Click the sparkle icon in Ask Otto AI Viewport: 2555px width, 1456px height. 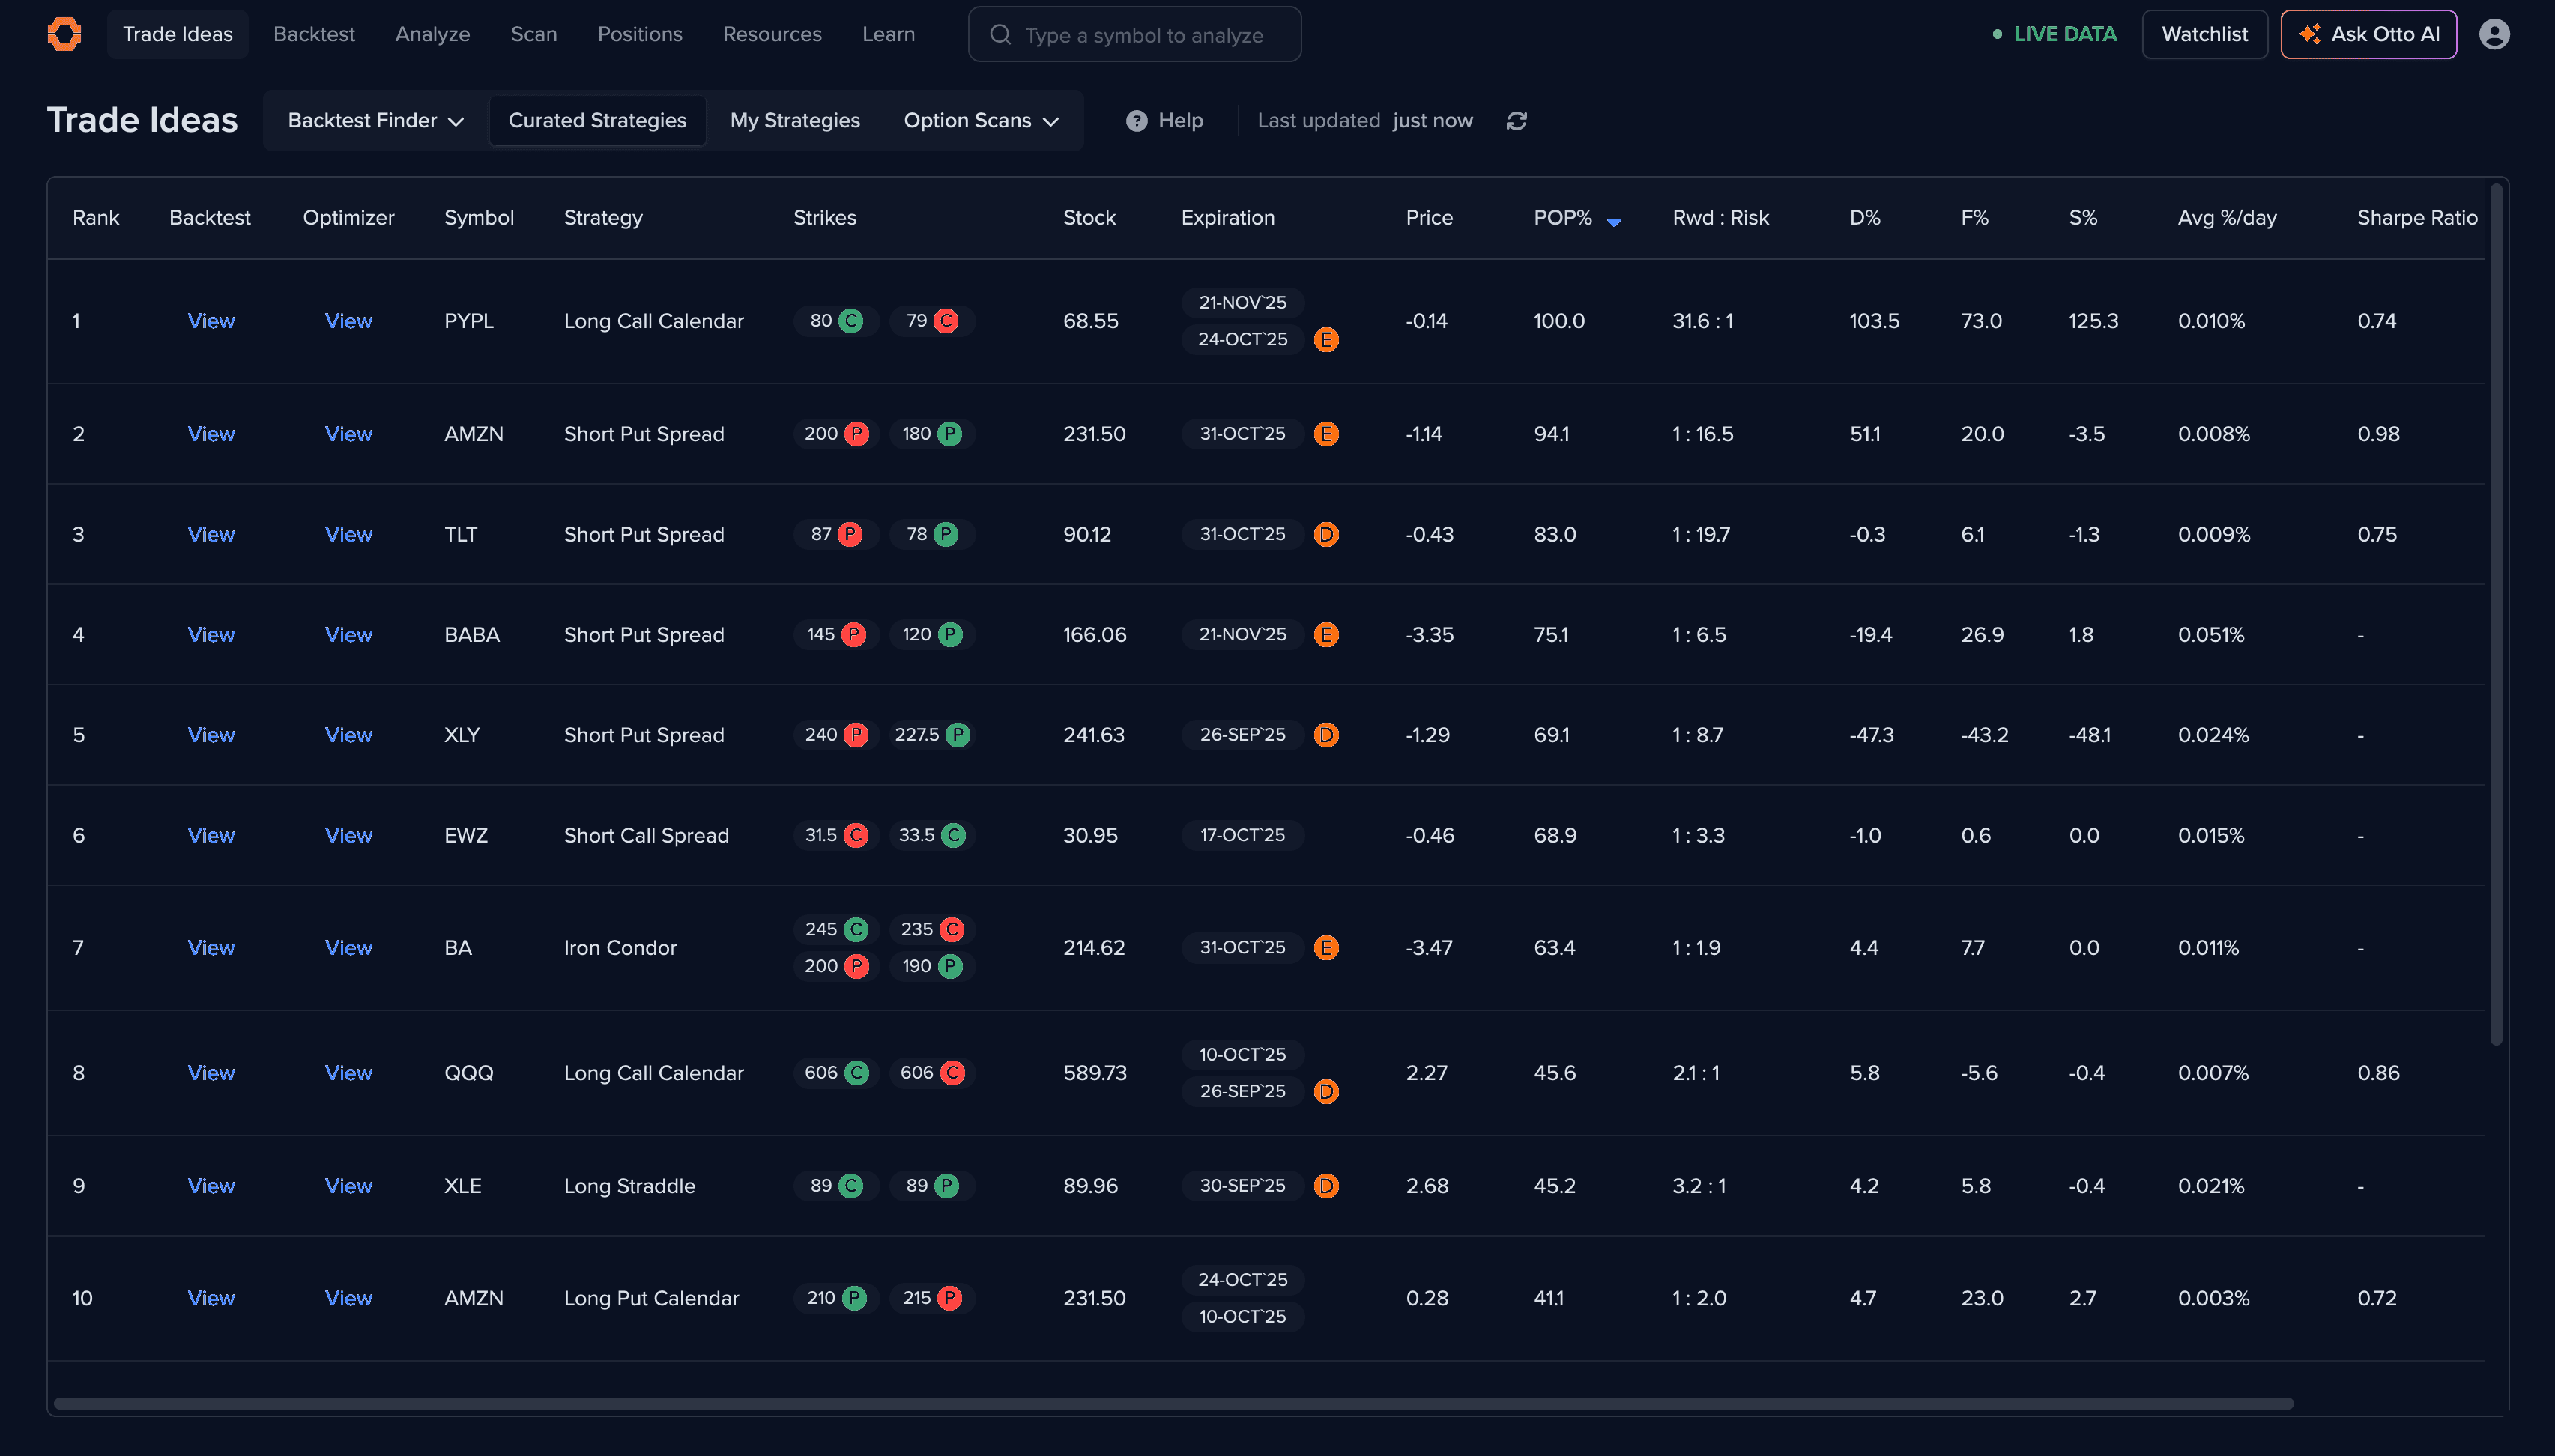[2310, 34]
